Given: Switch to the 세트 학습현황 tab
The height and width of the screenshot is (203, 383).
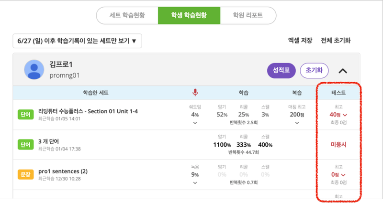Looking at the screenshot, I should pyautogui.click(x=127, y=15).
